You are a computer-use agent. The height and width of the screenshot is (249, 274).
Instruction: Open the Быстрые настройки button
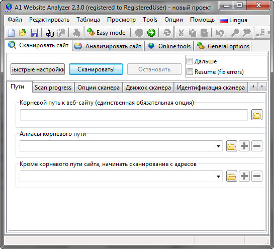(38, 69)
